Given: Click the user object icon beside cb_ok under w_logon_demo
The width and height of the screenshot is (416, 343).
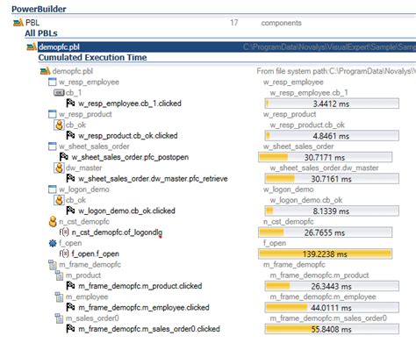Looking at the screenshot, I should pos(59,200).
